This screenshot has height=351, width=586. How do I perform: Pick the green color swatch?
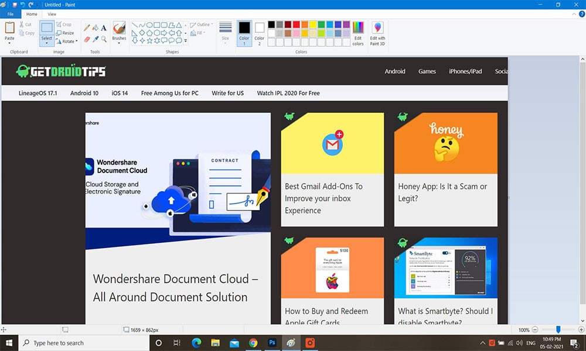[x=321, y=25]
